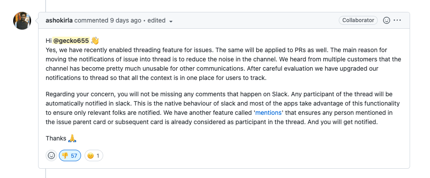Click the word 'commented' in comment header

(91, 20)
